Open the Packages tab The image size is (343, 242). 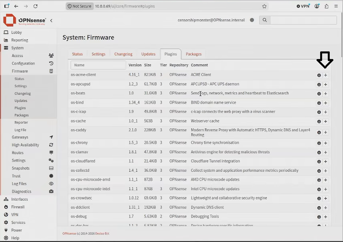coord(193,54)
